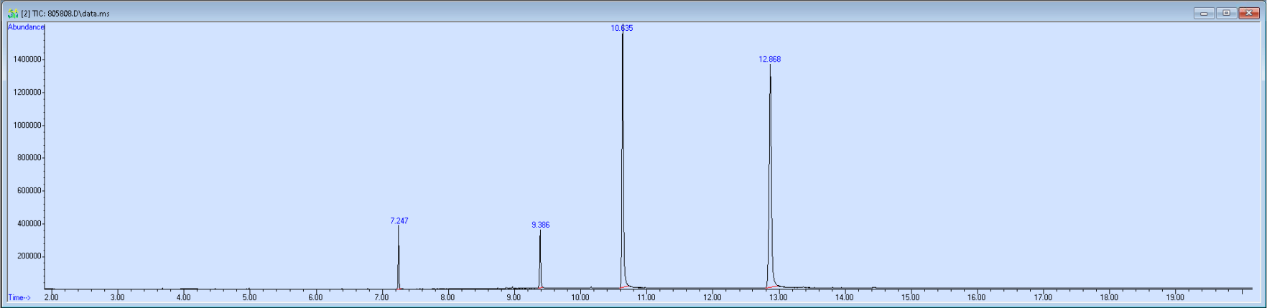Click the 1000000 abundance tick value
1267x308 pixels.
click(27, 126)
